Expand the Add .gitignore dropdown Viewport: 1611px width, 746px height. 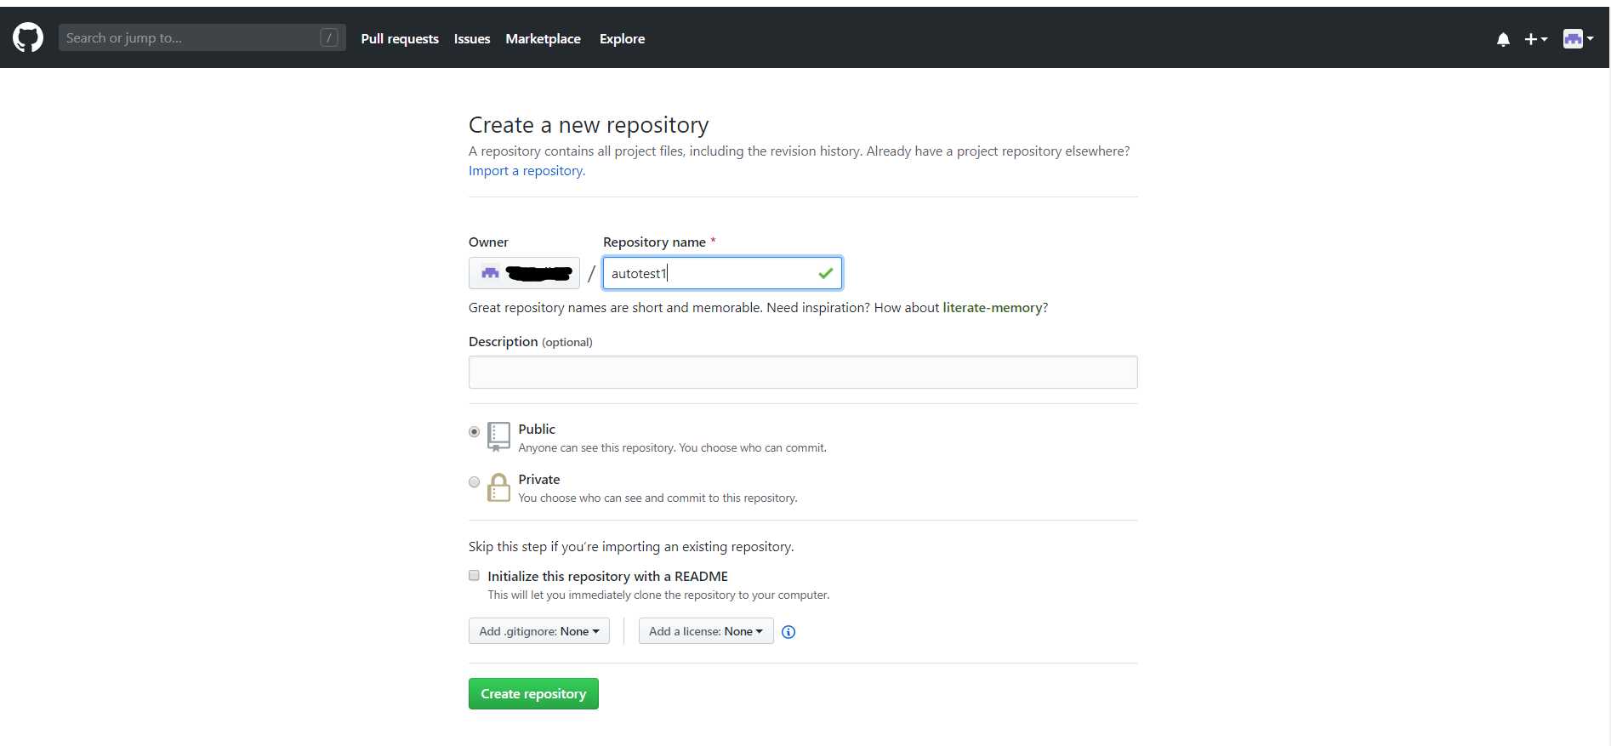pos(539,631)
